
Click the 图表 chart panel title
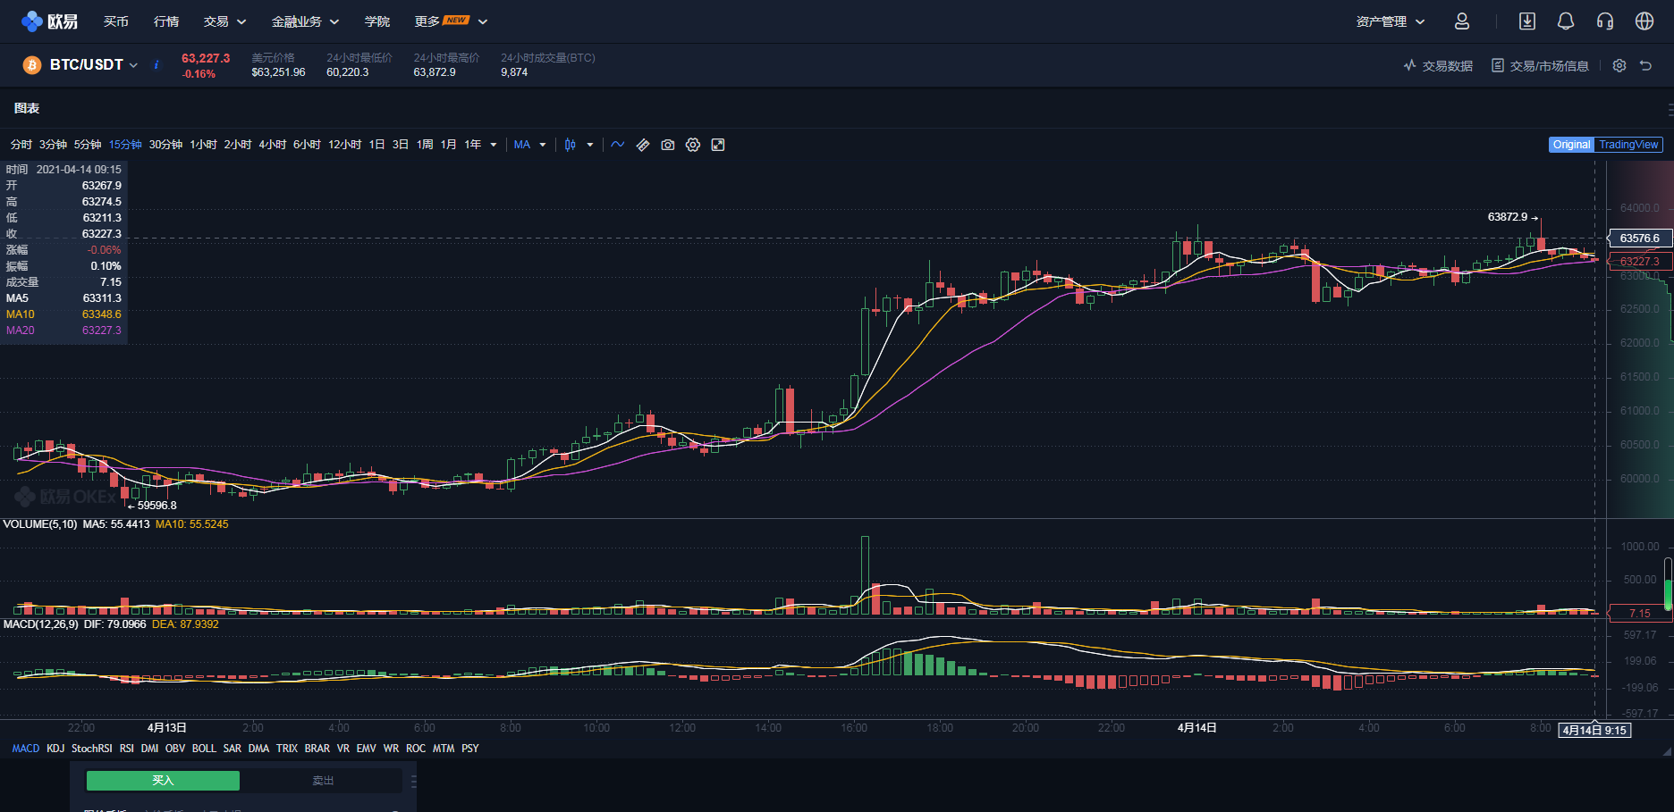(x=27, y=109)
